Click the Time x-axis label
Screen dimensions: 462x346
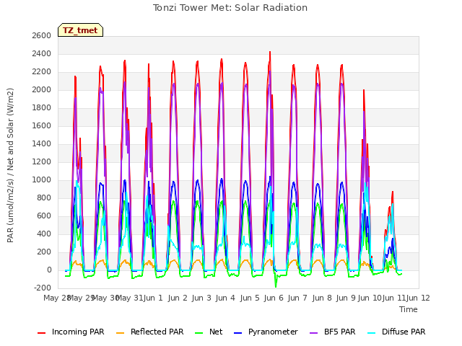(x=409, y=309)
